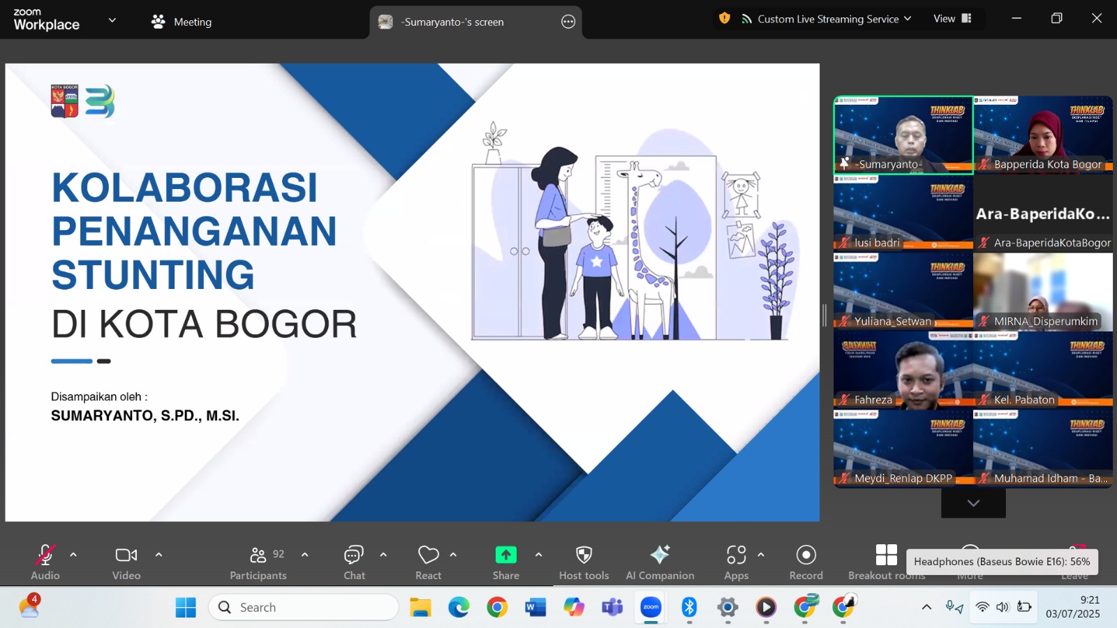Open the encryption shield icon
Viewport: 1117px width, 628px height.
pyautogui.click(x=725, y=19)
